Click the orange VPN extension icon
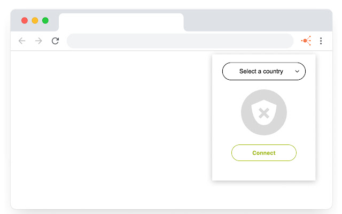 tap(307, 41)
